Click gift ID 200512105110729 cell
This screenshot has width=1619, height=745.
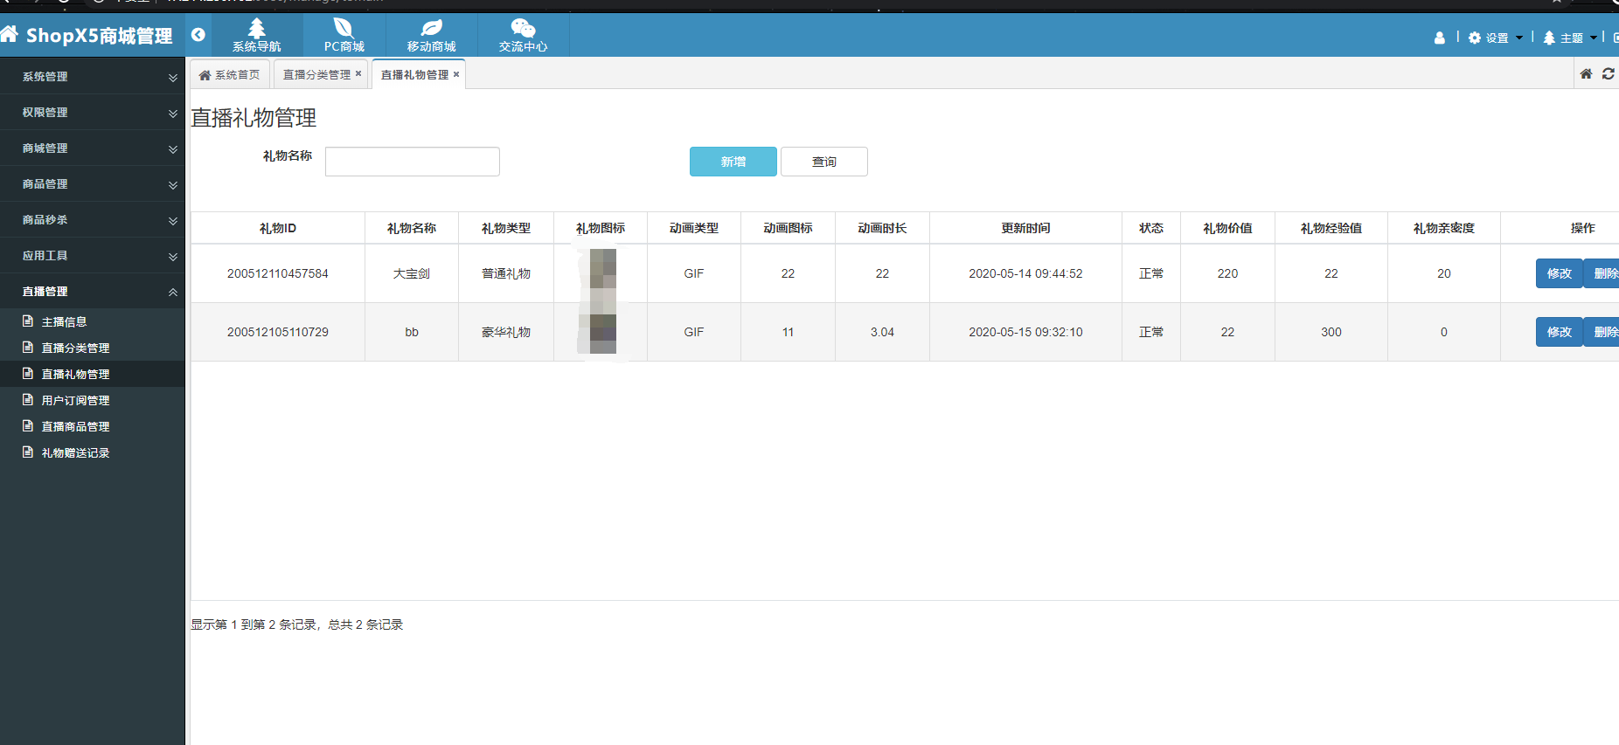[278, 332]
